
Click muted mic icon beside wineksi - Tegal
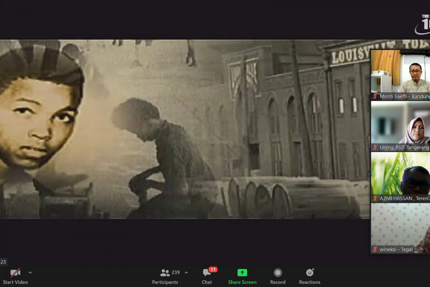point(375,249)
